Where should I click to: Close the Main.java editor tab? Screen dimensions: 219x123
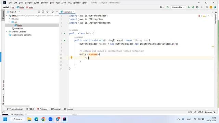73,12
